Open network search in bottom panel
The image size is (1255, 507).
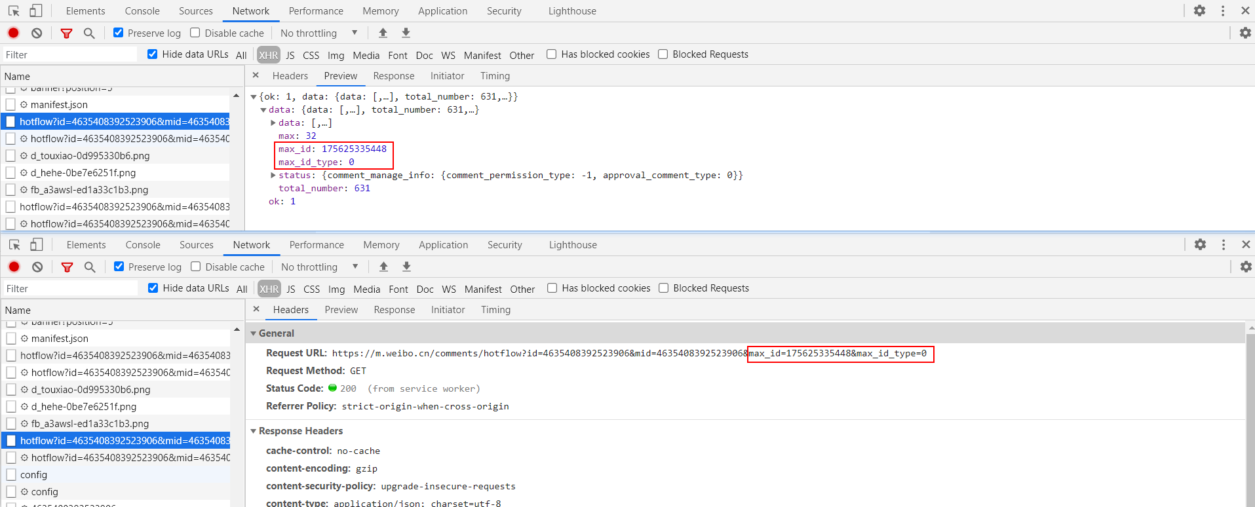(90, 267)
